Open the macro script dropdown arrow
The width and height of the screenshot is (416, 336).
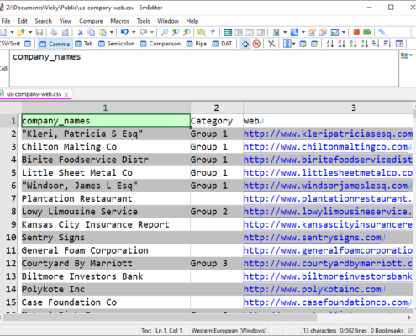coord(285,32)
